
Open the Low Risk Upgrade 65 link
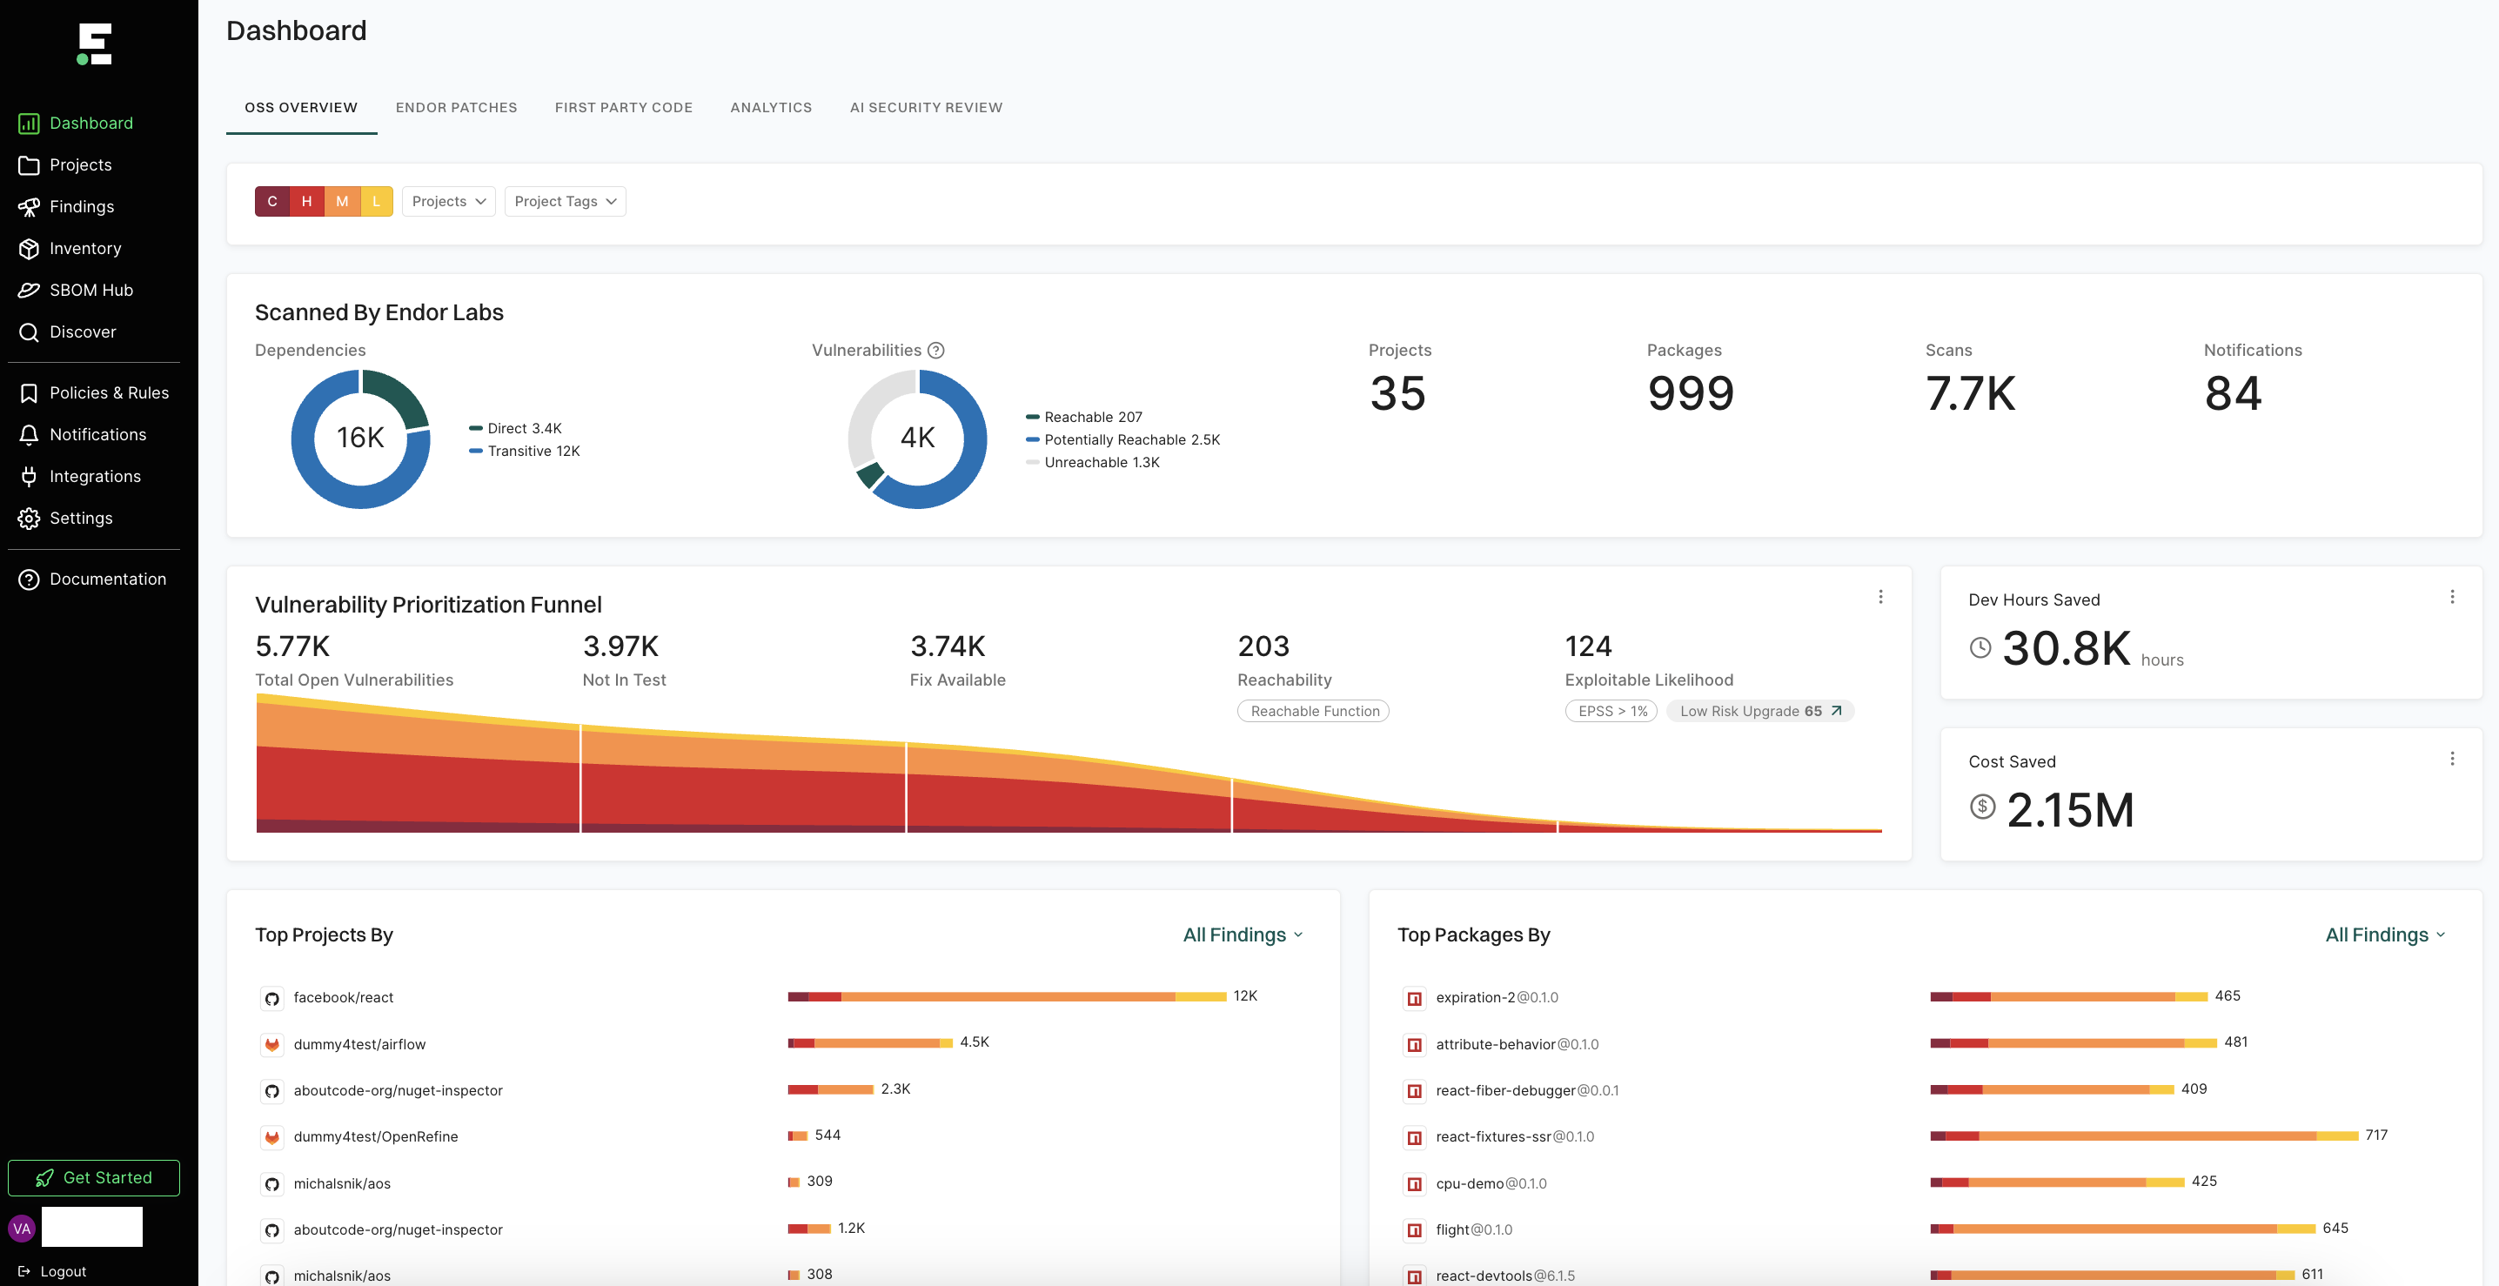(x=1759, y=711)
